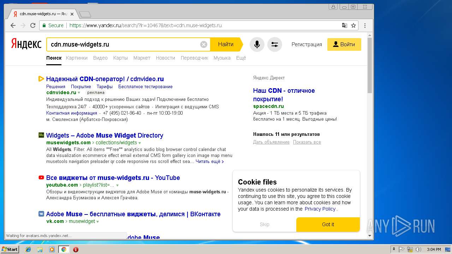Click the volume tray icon

(418, 249)
